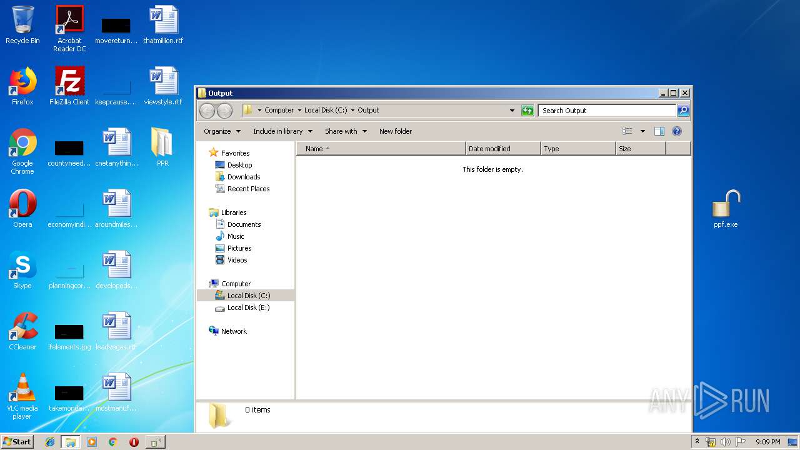Click the volume speaker tray icon
Image resolution: width=800 pixels, height=450 pixels.
(x=726, y=442)
